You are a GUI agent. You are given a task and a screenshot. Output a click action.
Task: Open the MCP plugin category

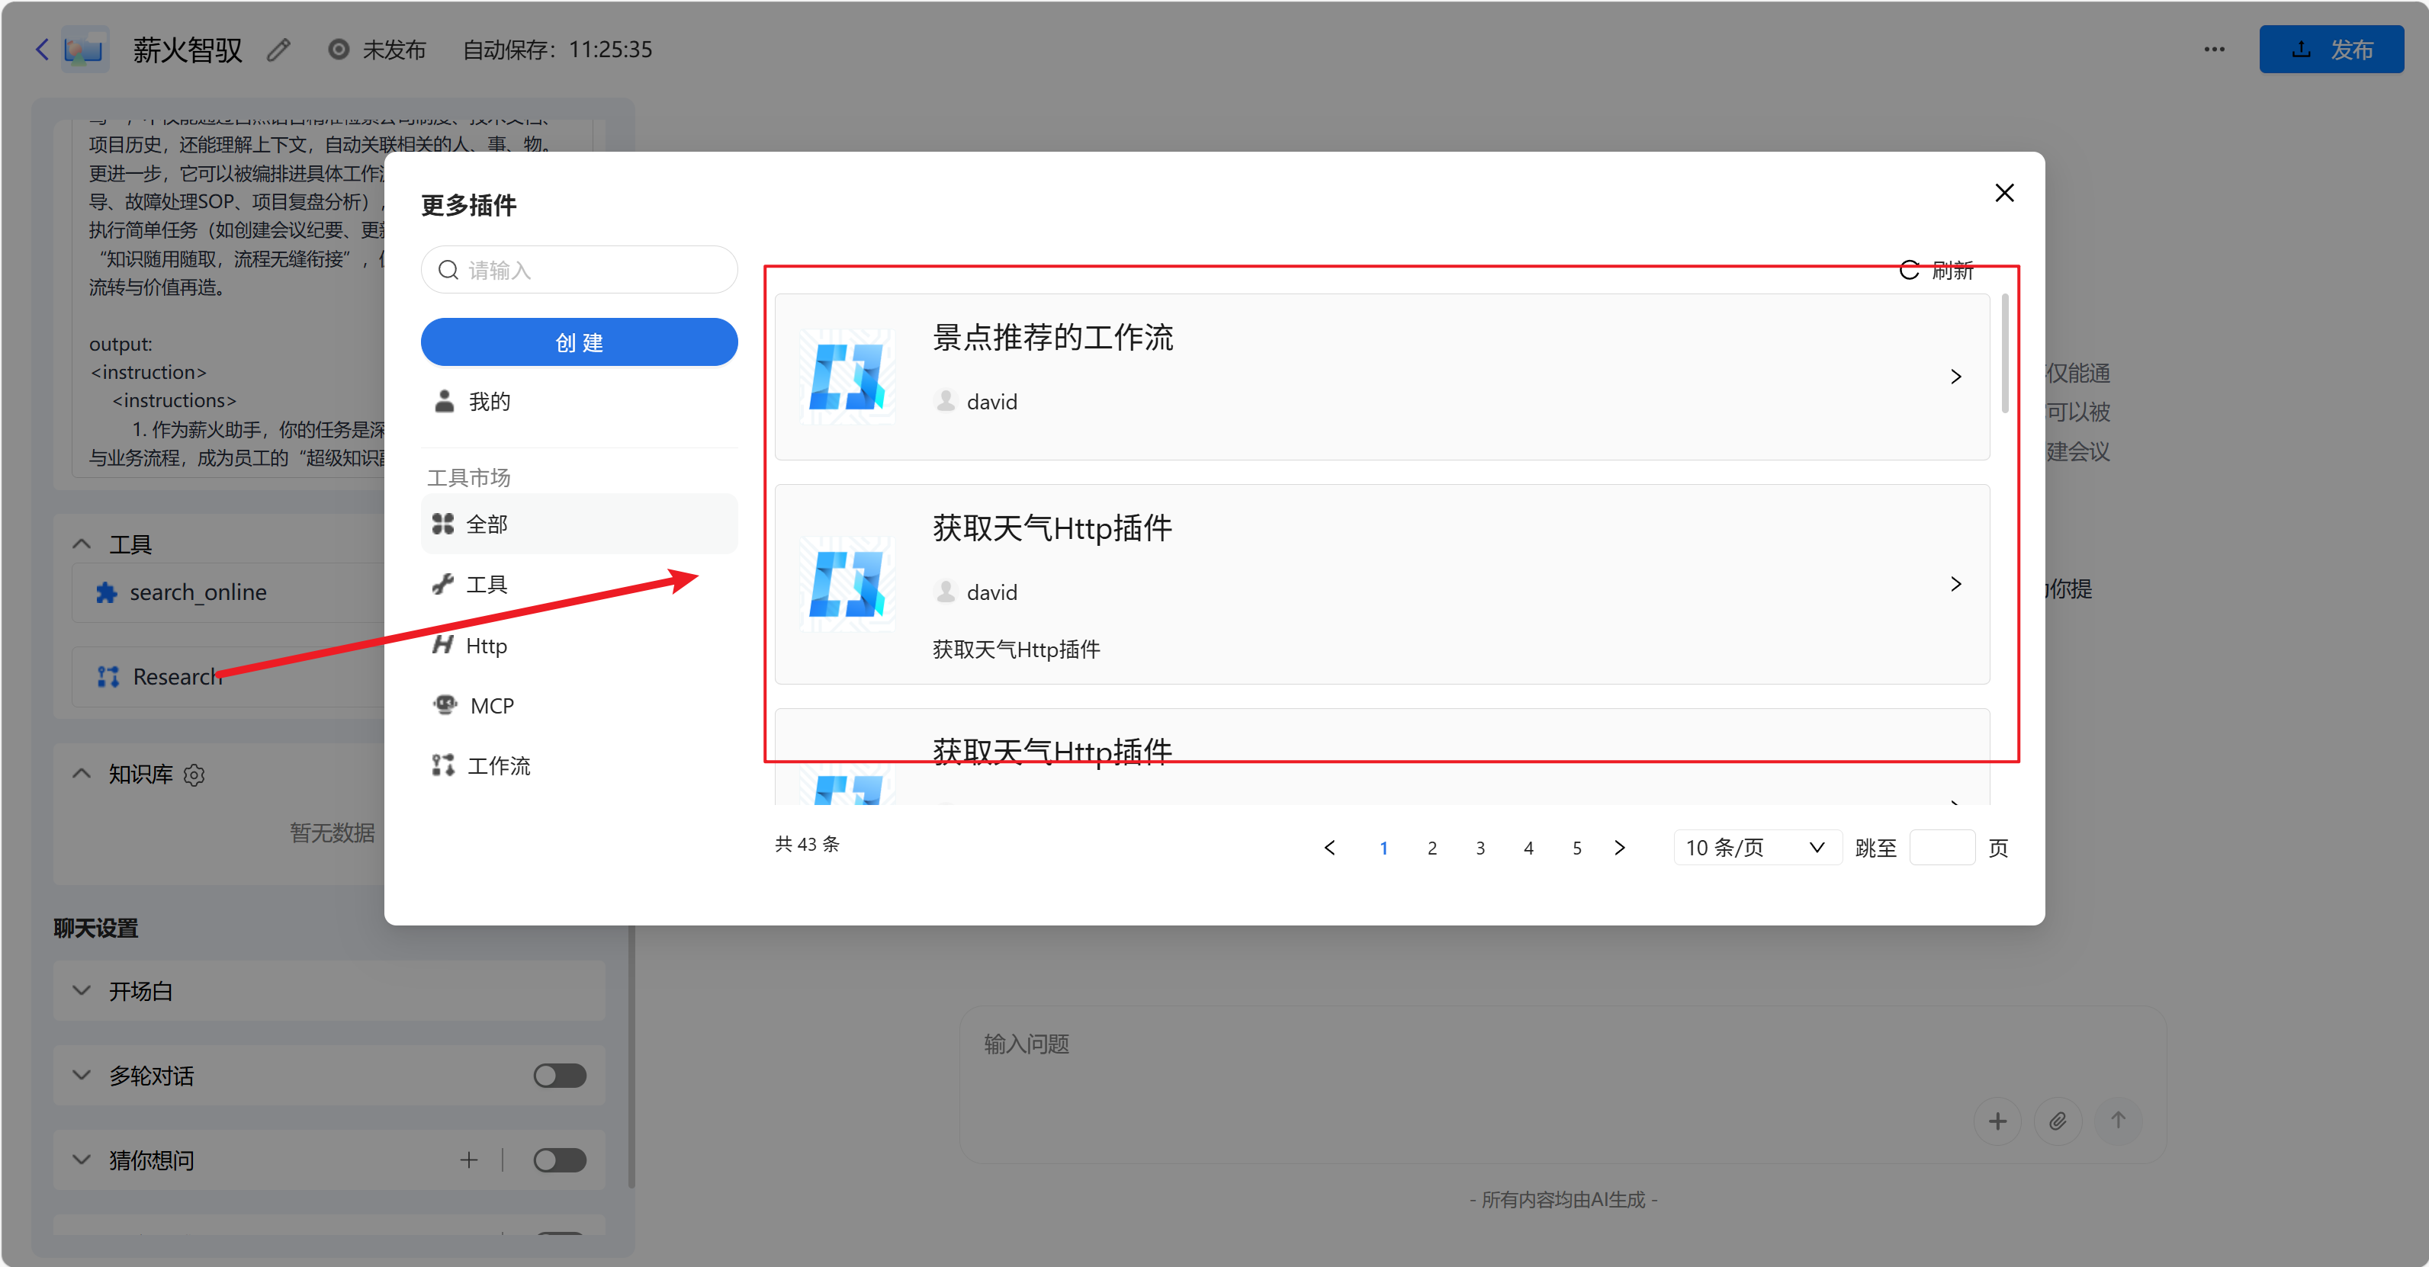coord(490,704)
